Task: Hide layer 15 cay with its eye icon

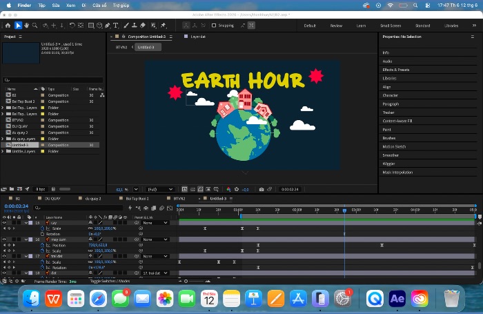Action: (x=4, y=222)
